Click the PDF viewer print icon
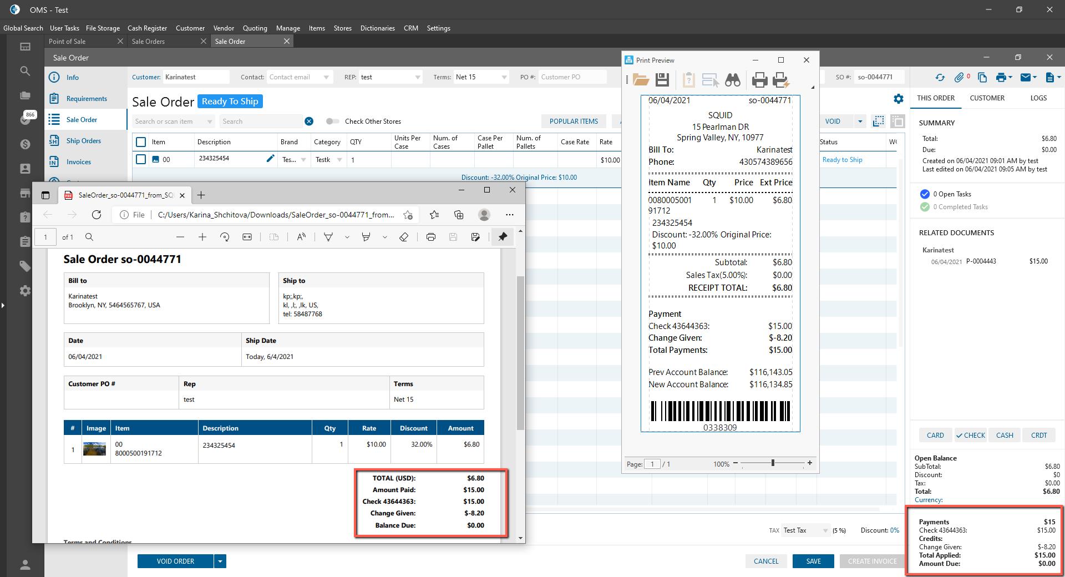 [x=431, y=237]
